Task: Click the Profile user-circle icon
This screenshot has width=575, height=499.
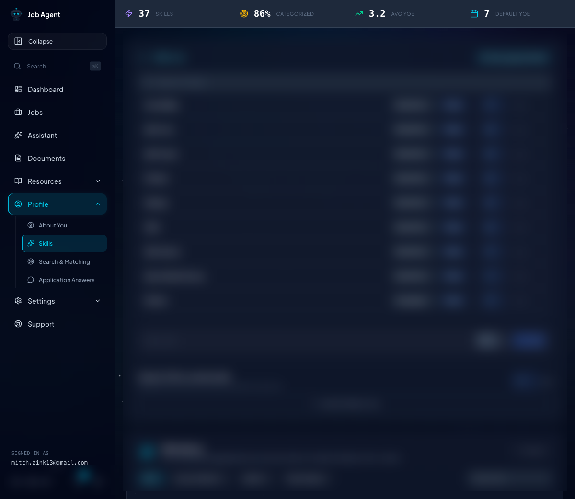Action: pos(18,204)
